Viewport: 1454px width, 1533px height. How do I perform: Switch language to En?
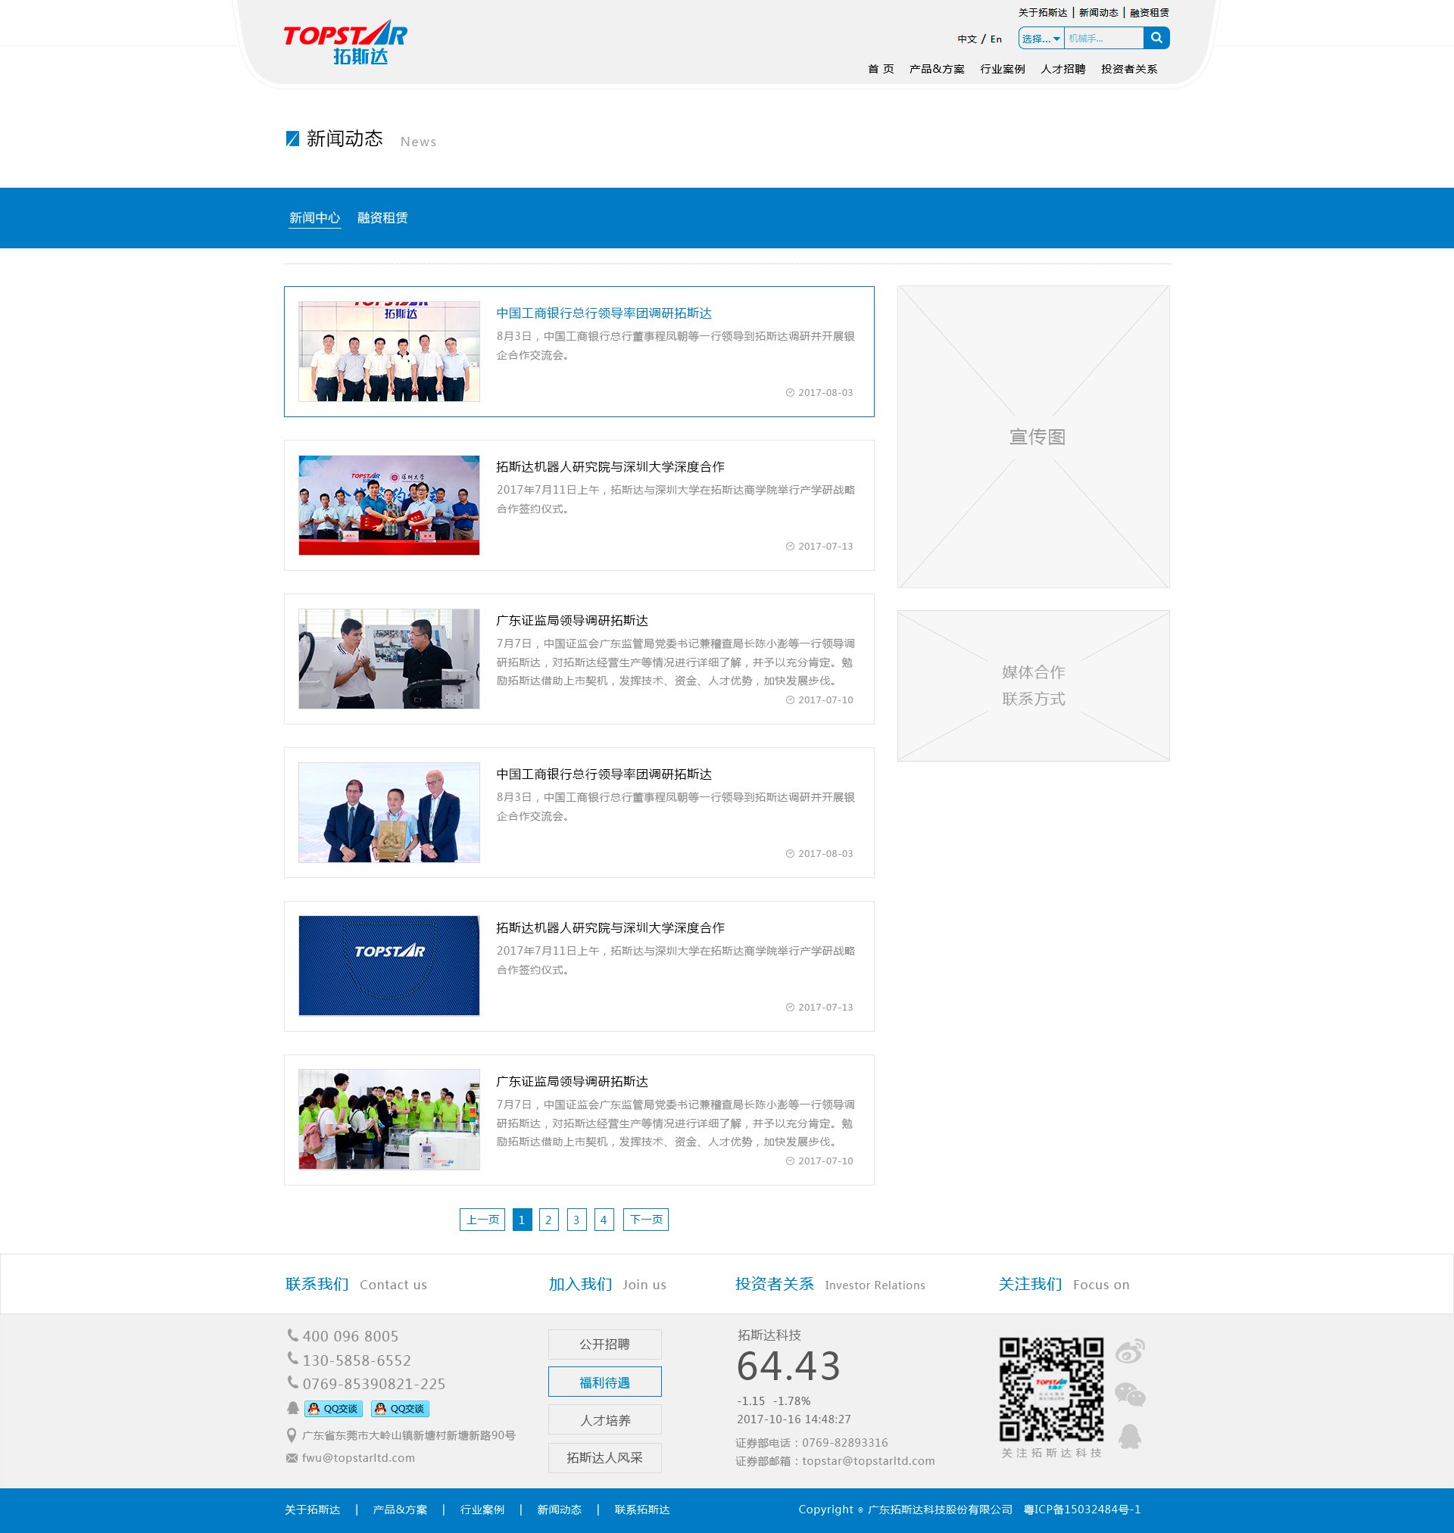996,39
